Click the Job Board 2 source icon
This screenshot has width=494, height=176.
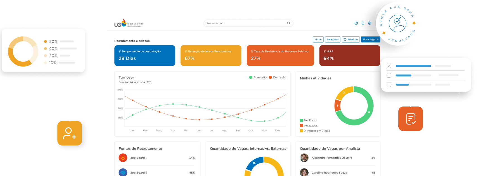123,172
